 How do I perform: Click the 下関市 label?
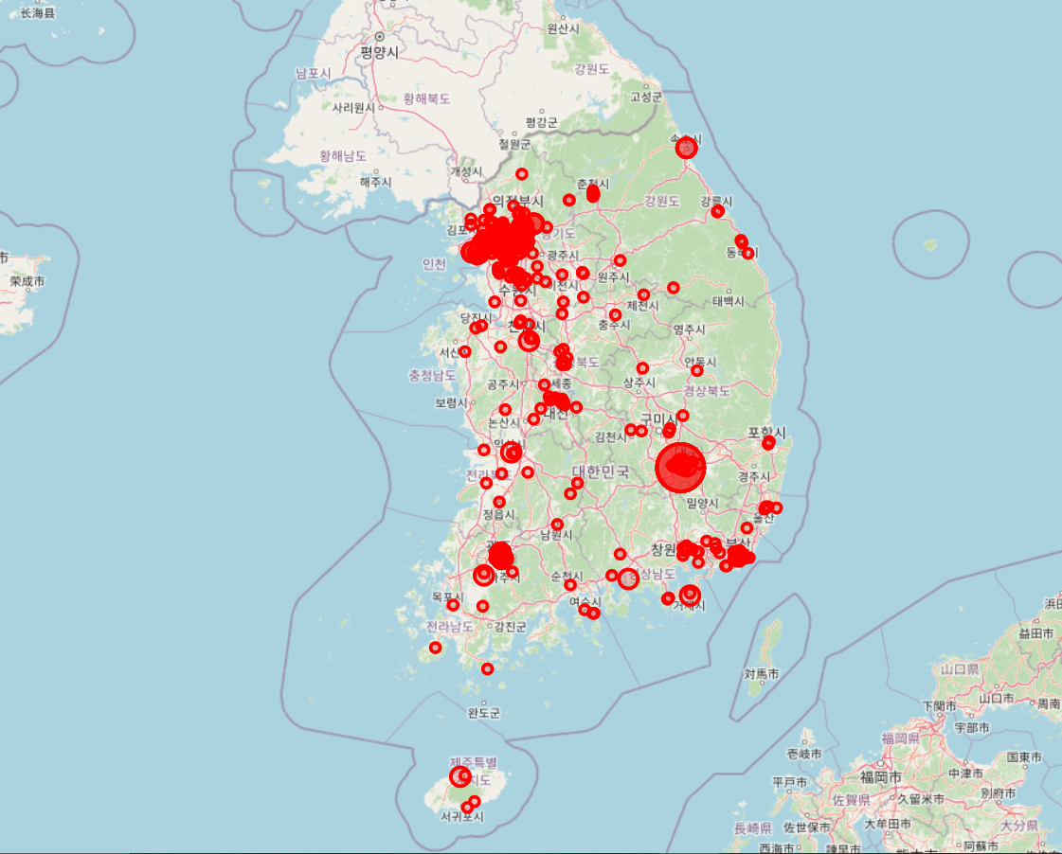tap(939, 705)
